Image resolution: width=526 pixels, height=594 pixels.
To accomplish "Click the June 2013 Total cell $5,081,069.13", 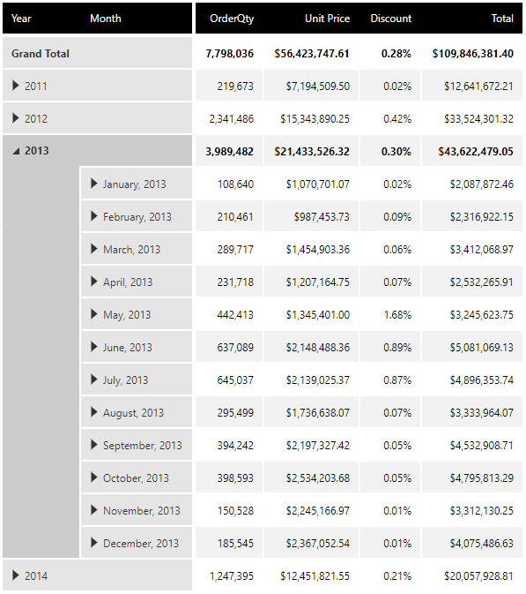I will tap(472, 347).
